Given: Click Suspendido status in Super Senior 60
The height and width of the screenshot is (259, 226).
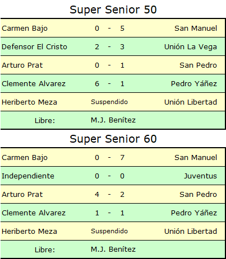Looking at the screenshot, I should pos(109,231).
